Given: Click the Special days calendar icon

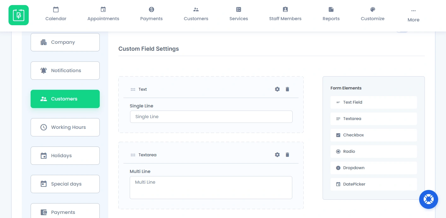Looking at the screenshot, I should tap(44, 184).
